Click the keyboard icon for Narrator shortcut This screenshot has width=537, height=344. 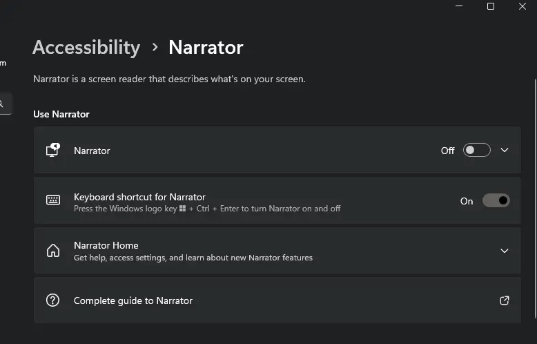coord(53,200)
